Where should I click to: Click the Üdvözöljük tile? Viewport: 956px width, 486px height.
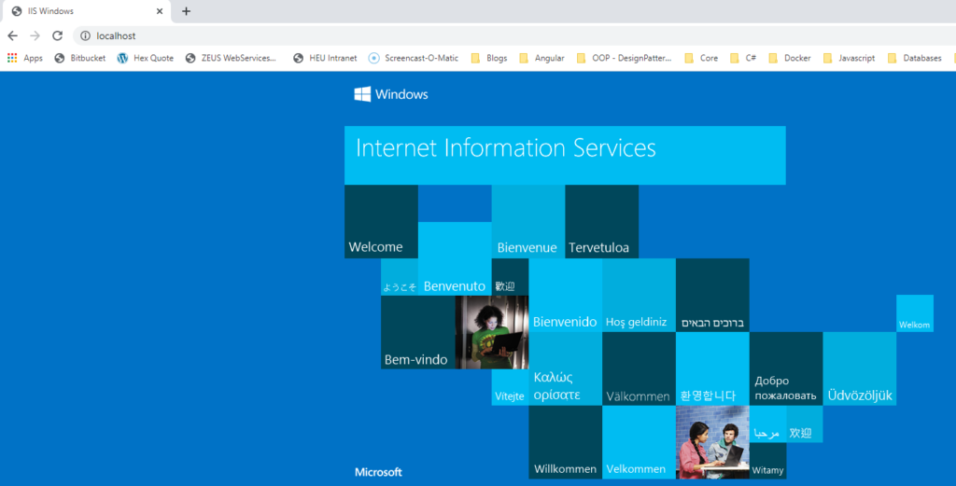click(860, 369)
